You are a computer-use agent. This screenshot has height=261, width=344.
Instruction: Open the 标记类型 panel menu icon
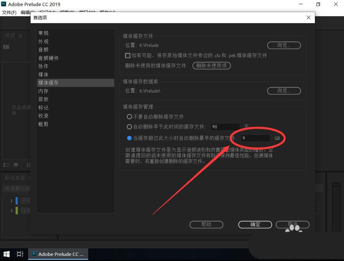(x=30, y=178)
